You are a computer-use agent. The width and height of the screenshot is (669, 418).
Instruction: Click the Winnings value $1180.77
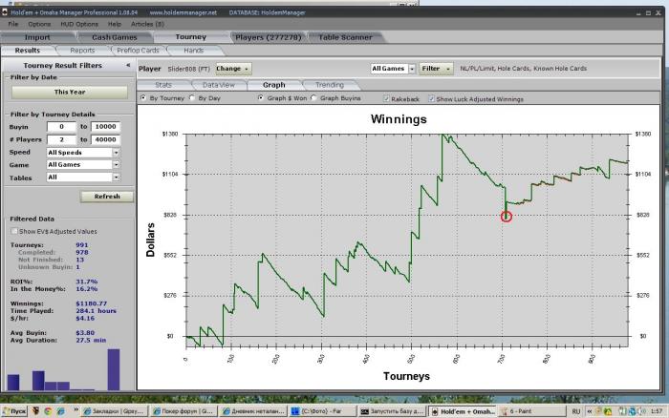(92, 303)
